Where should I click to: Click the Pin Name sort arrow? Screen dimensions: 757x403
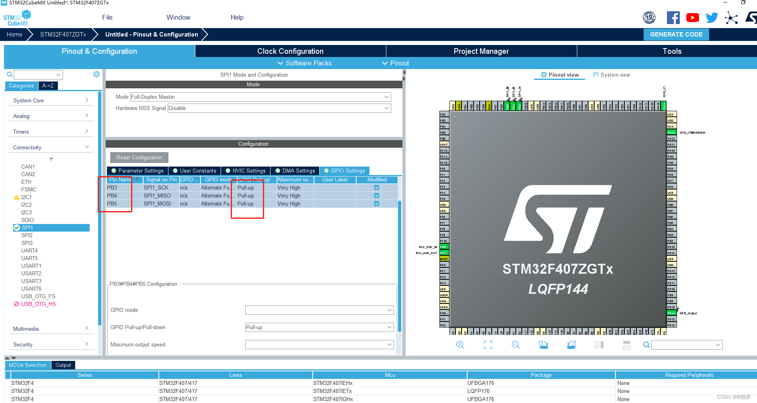click(137, 179)
